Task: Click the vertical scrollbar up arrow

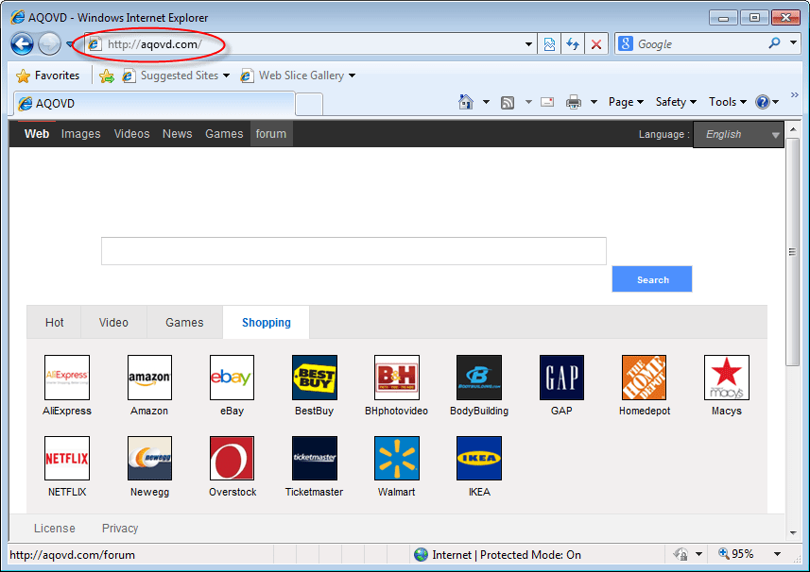Action: (x=793, y=128)
